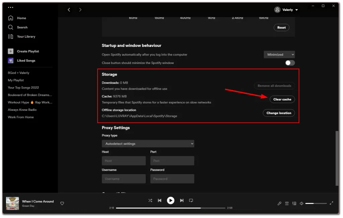Click the proxy Username field
The height and width of the screenshot is (218, 343).
pyautogui.click(x=124, y=179)
